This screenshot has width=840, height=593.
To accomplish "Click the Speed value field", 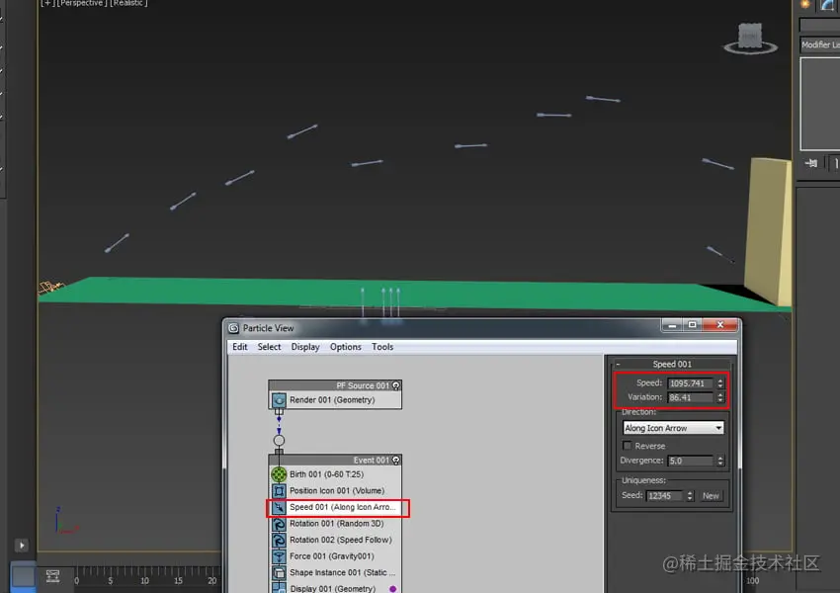I will coord(691,383).
